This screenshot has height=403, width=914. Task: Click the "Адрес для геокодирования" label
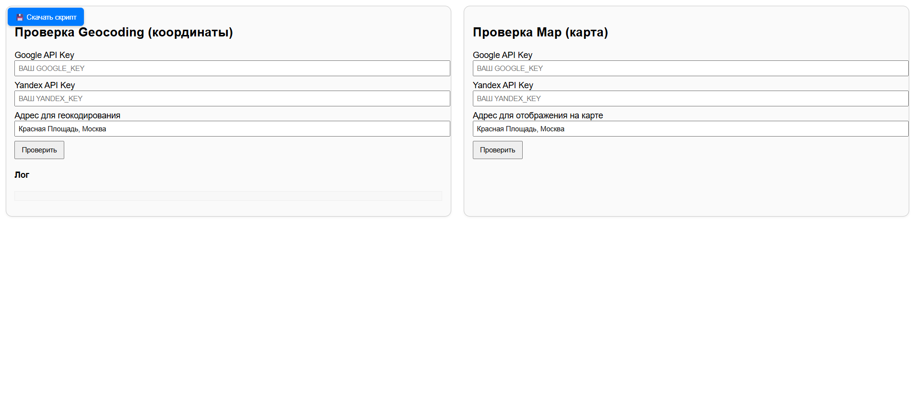tap(67, 115)
